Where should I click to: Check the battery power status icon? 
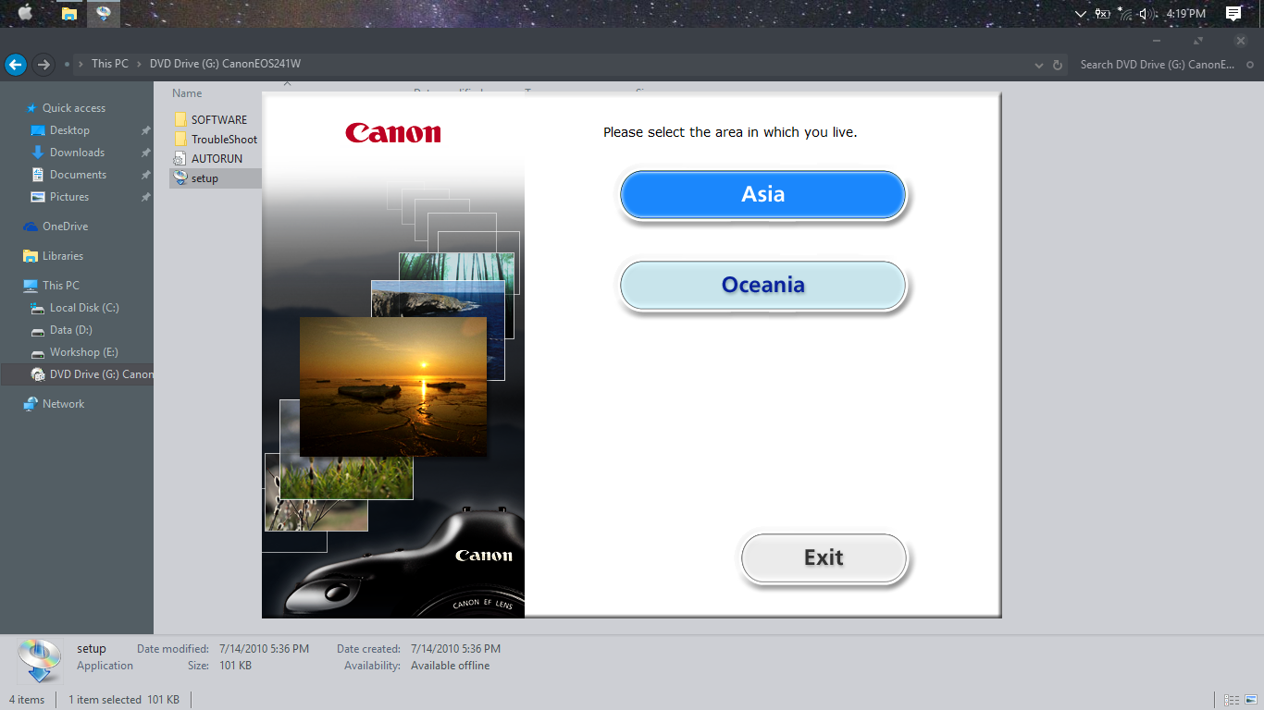point(1102,13)
